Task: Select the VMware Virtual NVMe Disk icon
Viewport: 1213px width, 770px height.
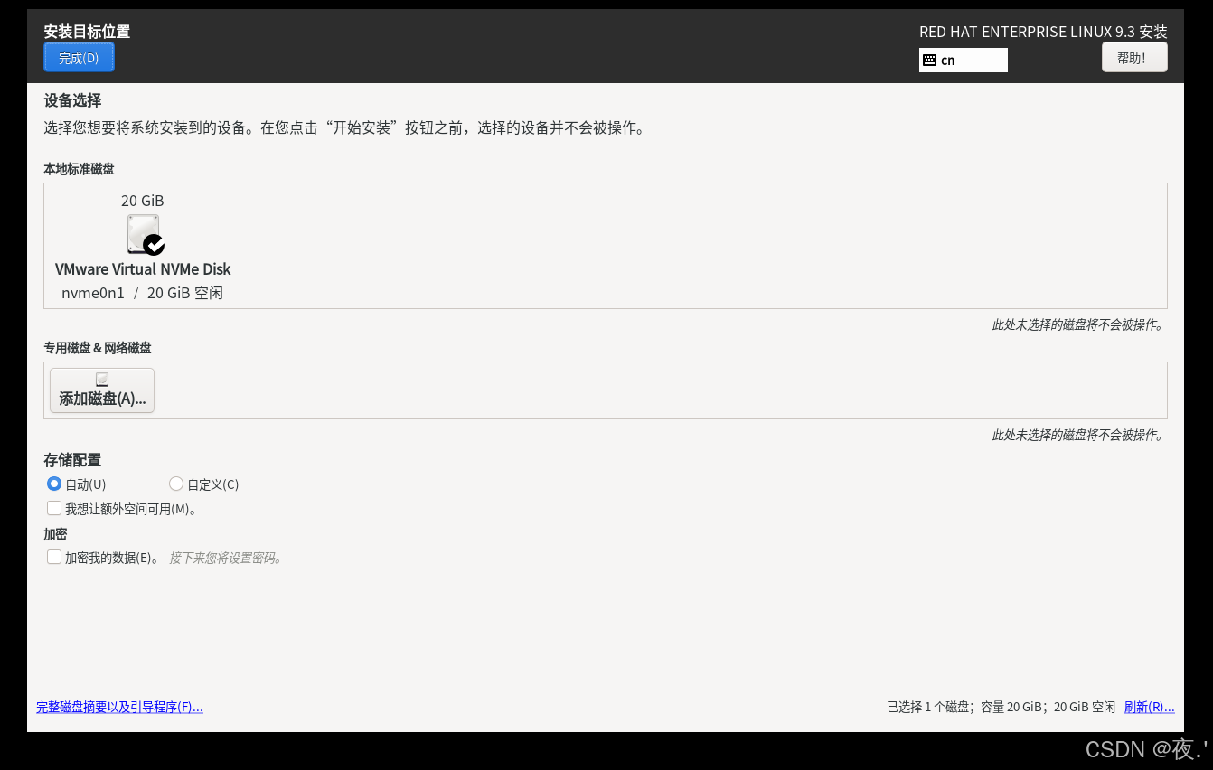Action: point(145,235)
